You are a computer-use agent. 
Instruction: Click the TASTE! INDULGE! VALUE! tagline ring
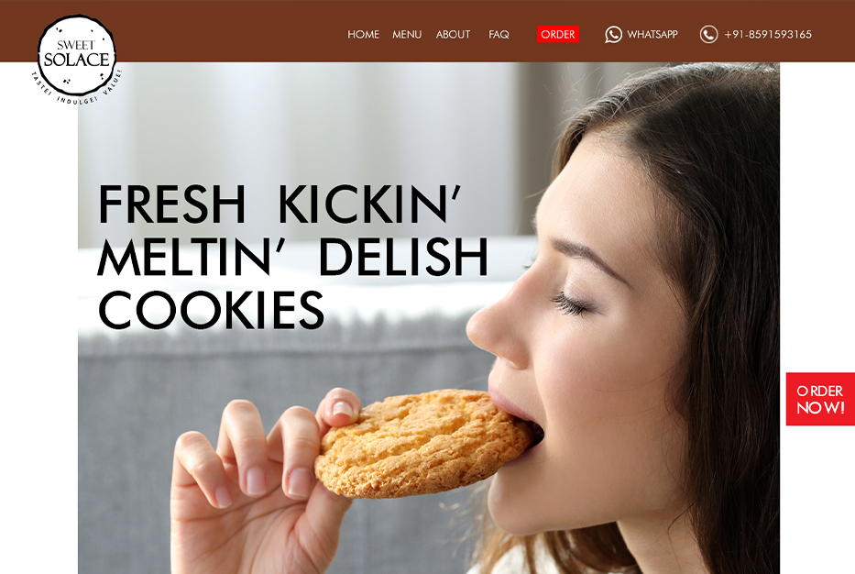pyautogui.click(x=77, y=91)
